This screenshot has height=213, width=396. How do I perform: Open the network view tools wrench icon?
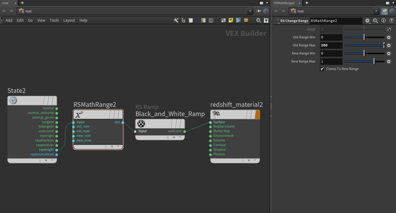(x=176, y=20)
